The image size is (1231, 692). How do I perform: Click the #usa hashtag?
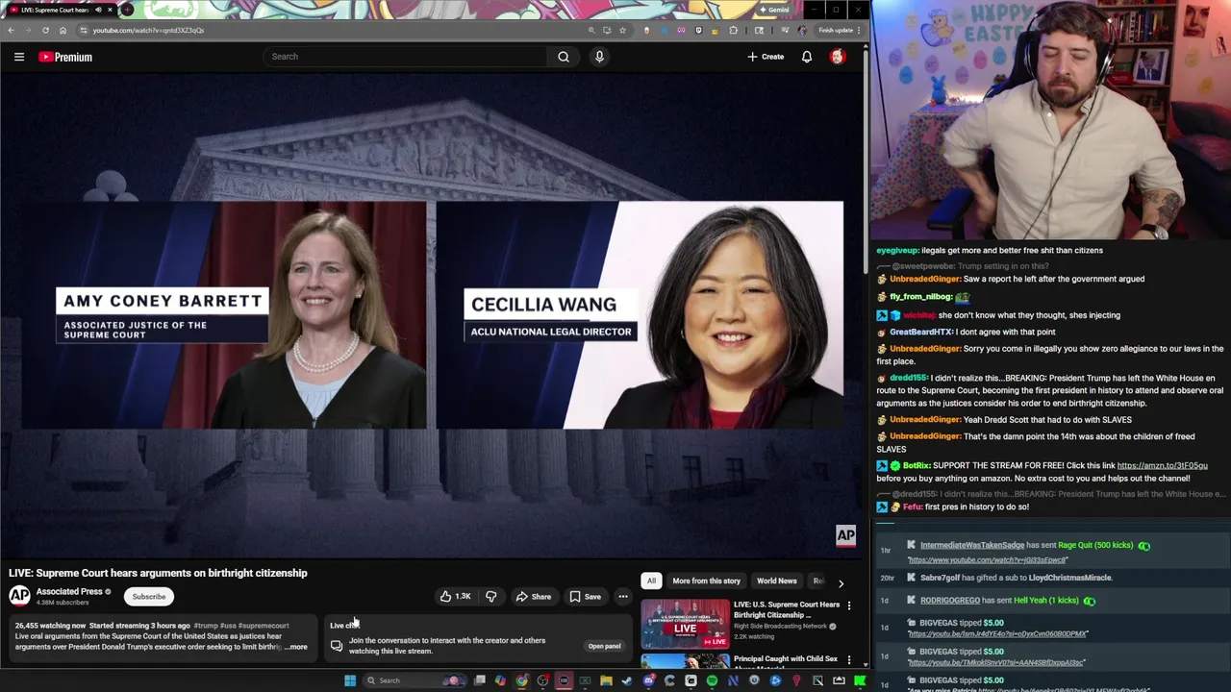click(228, 626)
